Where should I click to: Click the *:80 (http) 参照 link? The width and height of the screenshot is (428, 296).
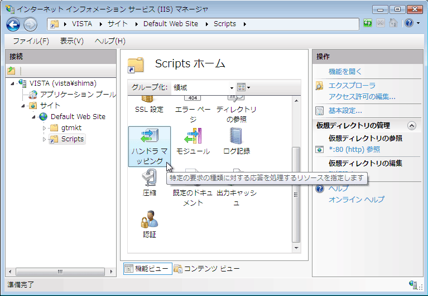pos(354,149)
